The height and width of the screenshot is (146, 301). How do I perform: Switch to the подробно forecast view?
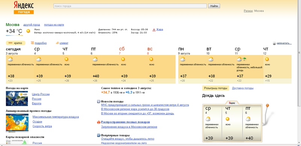tap(41, 43)
